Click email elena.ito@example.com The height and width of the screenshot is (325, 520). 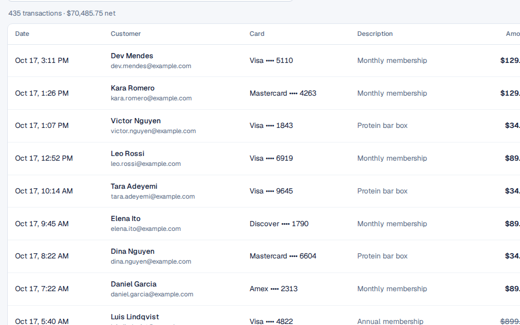(x=146, y=229)
